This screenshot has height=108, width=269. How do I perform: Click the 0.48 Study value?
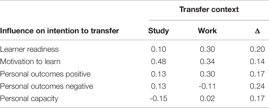tap(158, 62)
